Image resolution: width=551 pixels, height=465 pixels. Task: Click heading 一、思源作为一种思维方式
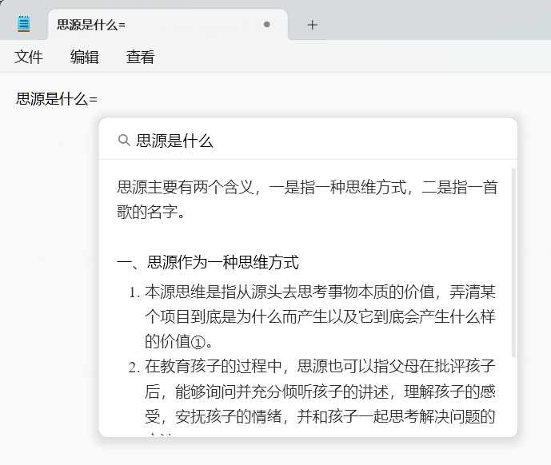point(208,262)
